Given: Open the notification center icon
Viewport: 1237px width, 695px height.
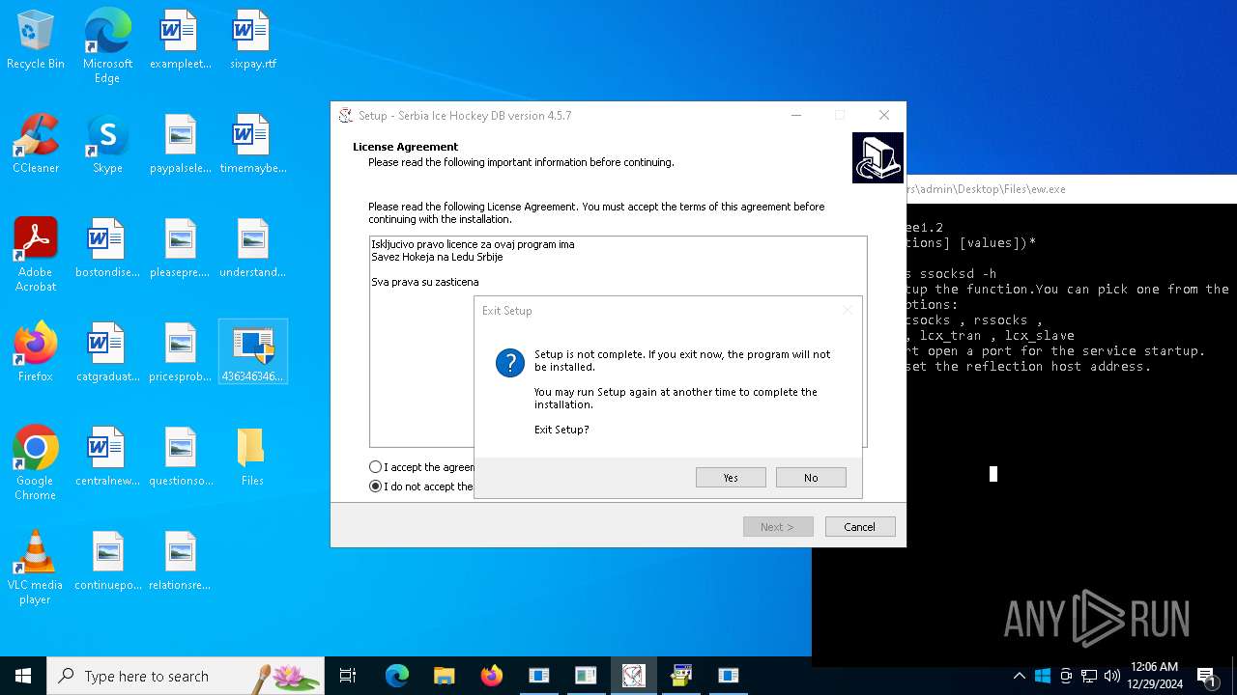Looking at the screenshot, I should point(1206,676).
